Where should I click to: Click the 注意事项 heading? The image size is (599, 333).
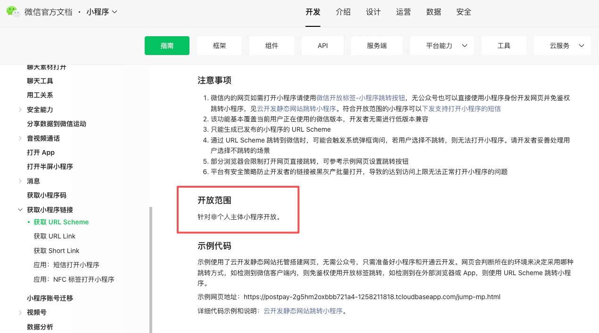pos(214,80)
